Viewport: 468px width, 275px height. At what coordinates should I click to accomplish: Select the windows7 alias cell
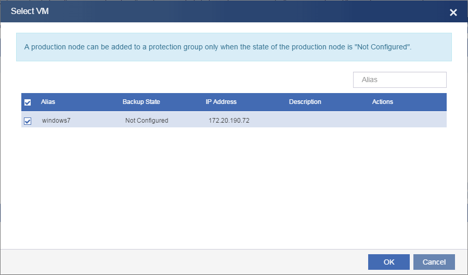56,121
